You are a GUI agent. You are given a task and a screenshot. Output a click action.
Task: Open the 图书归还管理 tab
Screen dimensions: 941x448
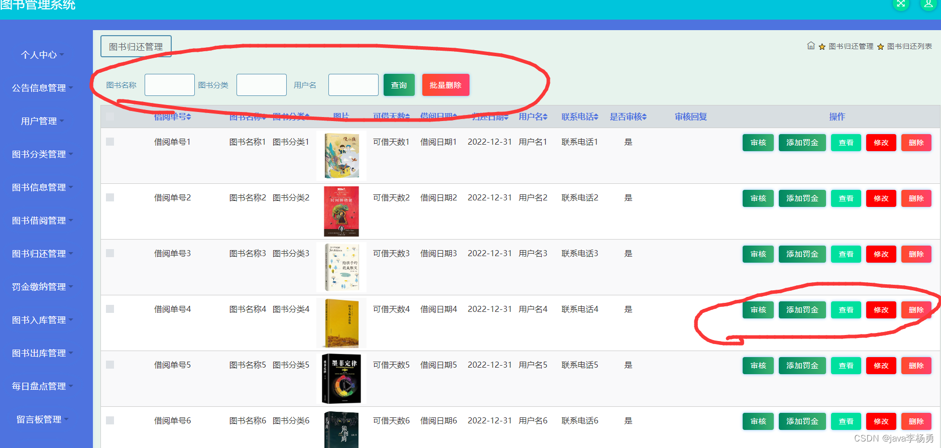point(136,47)
